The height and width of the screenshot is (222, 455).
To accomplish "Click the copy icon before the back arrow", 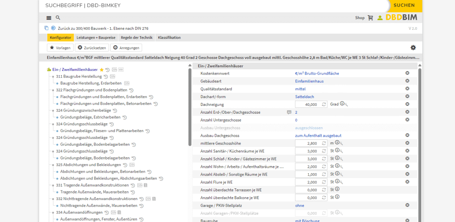I will click(46, 28).
